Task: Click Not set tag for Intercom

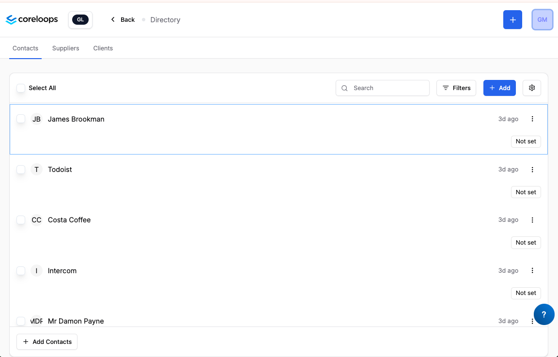Action: (526, 293)
